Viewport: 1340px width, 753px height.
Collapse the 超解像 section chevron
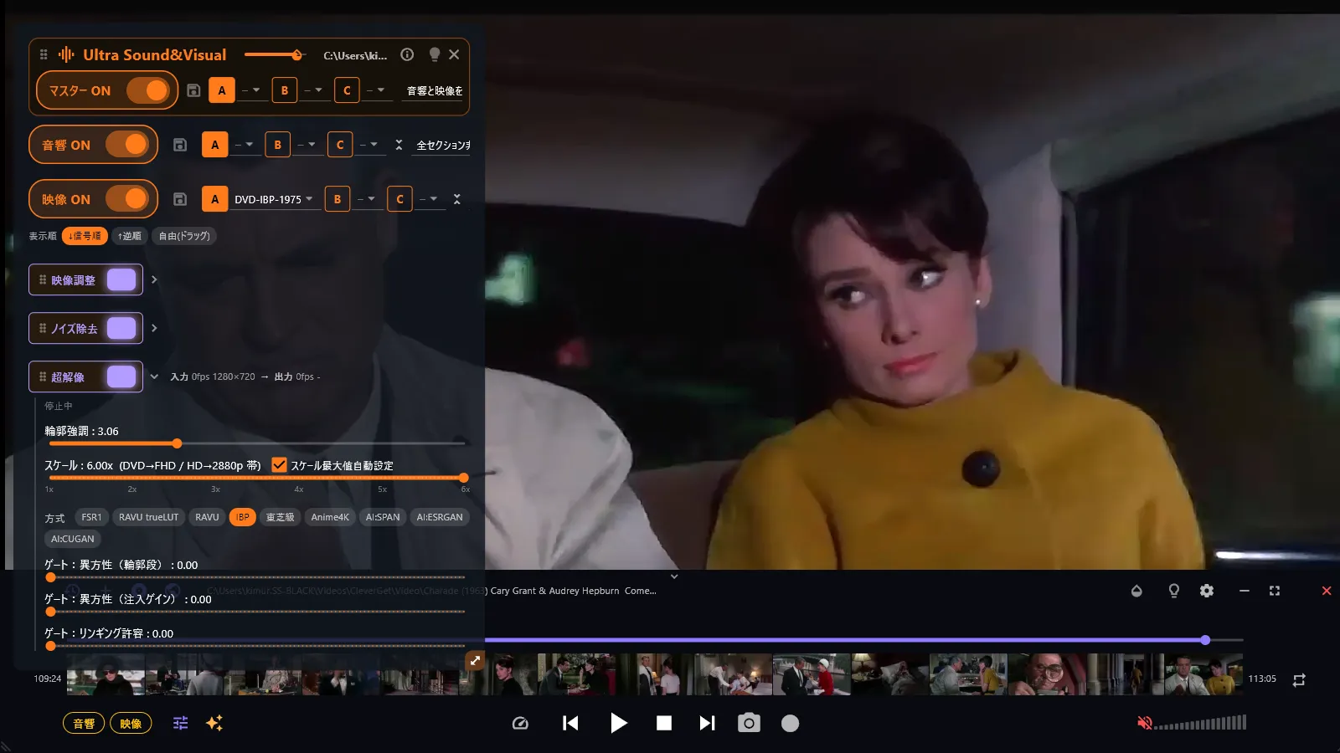pos(154,376)
